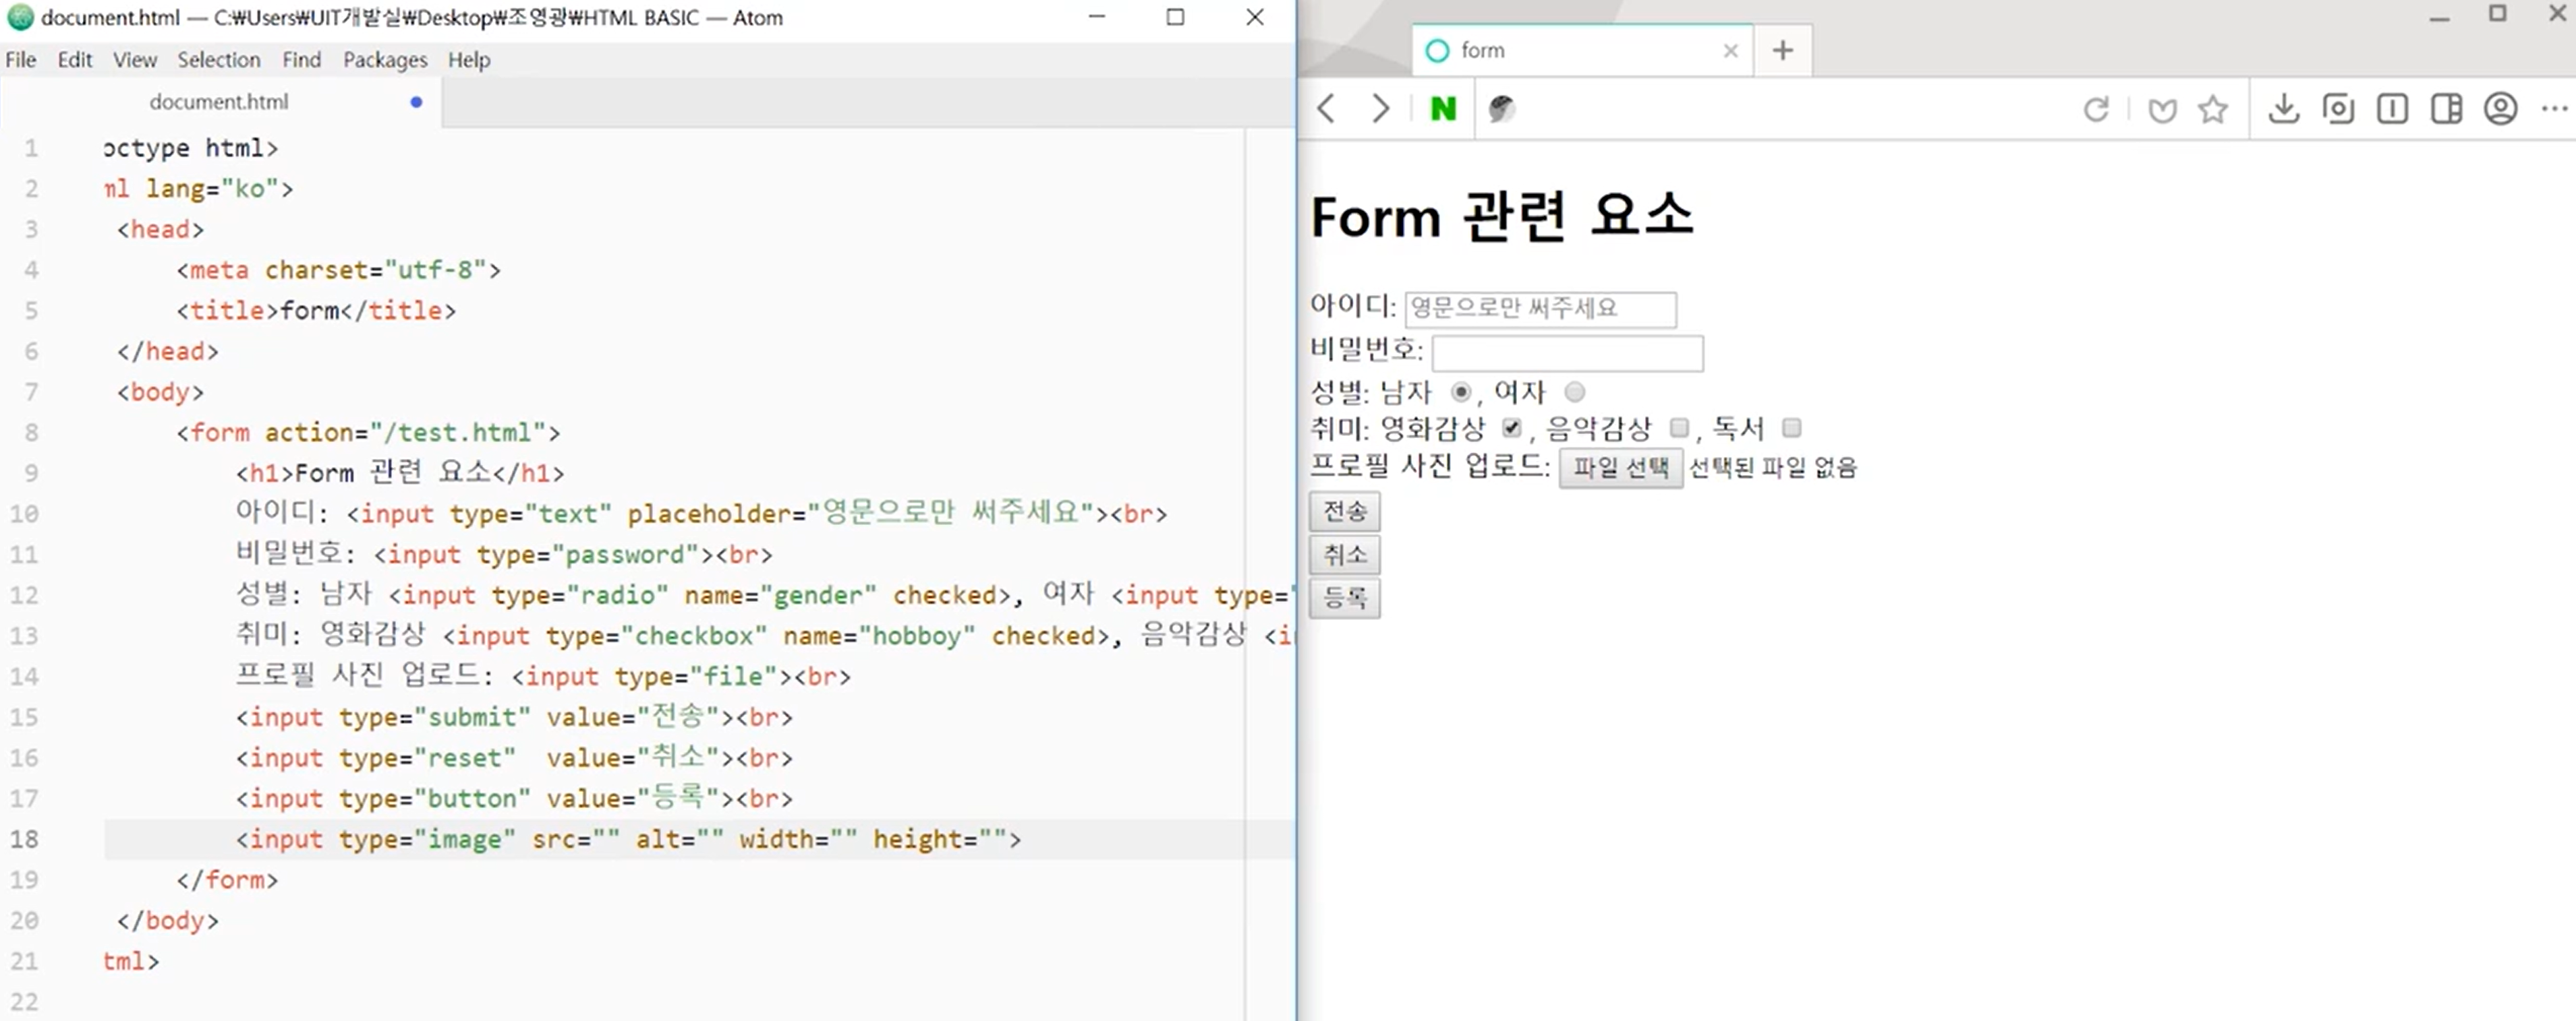Reload the page with refresh icon
This screenshot has height=1021, width=2576.
pos(2096,108)
